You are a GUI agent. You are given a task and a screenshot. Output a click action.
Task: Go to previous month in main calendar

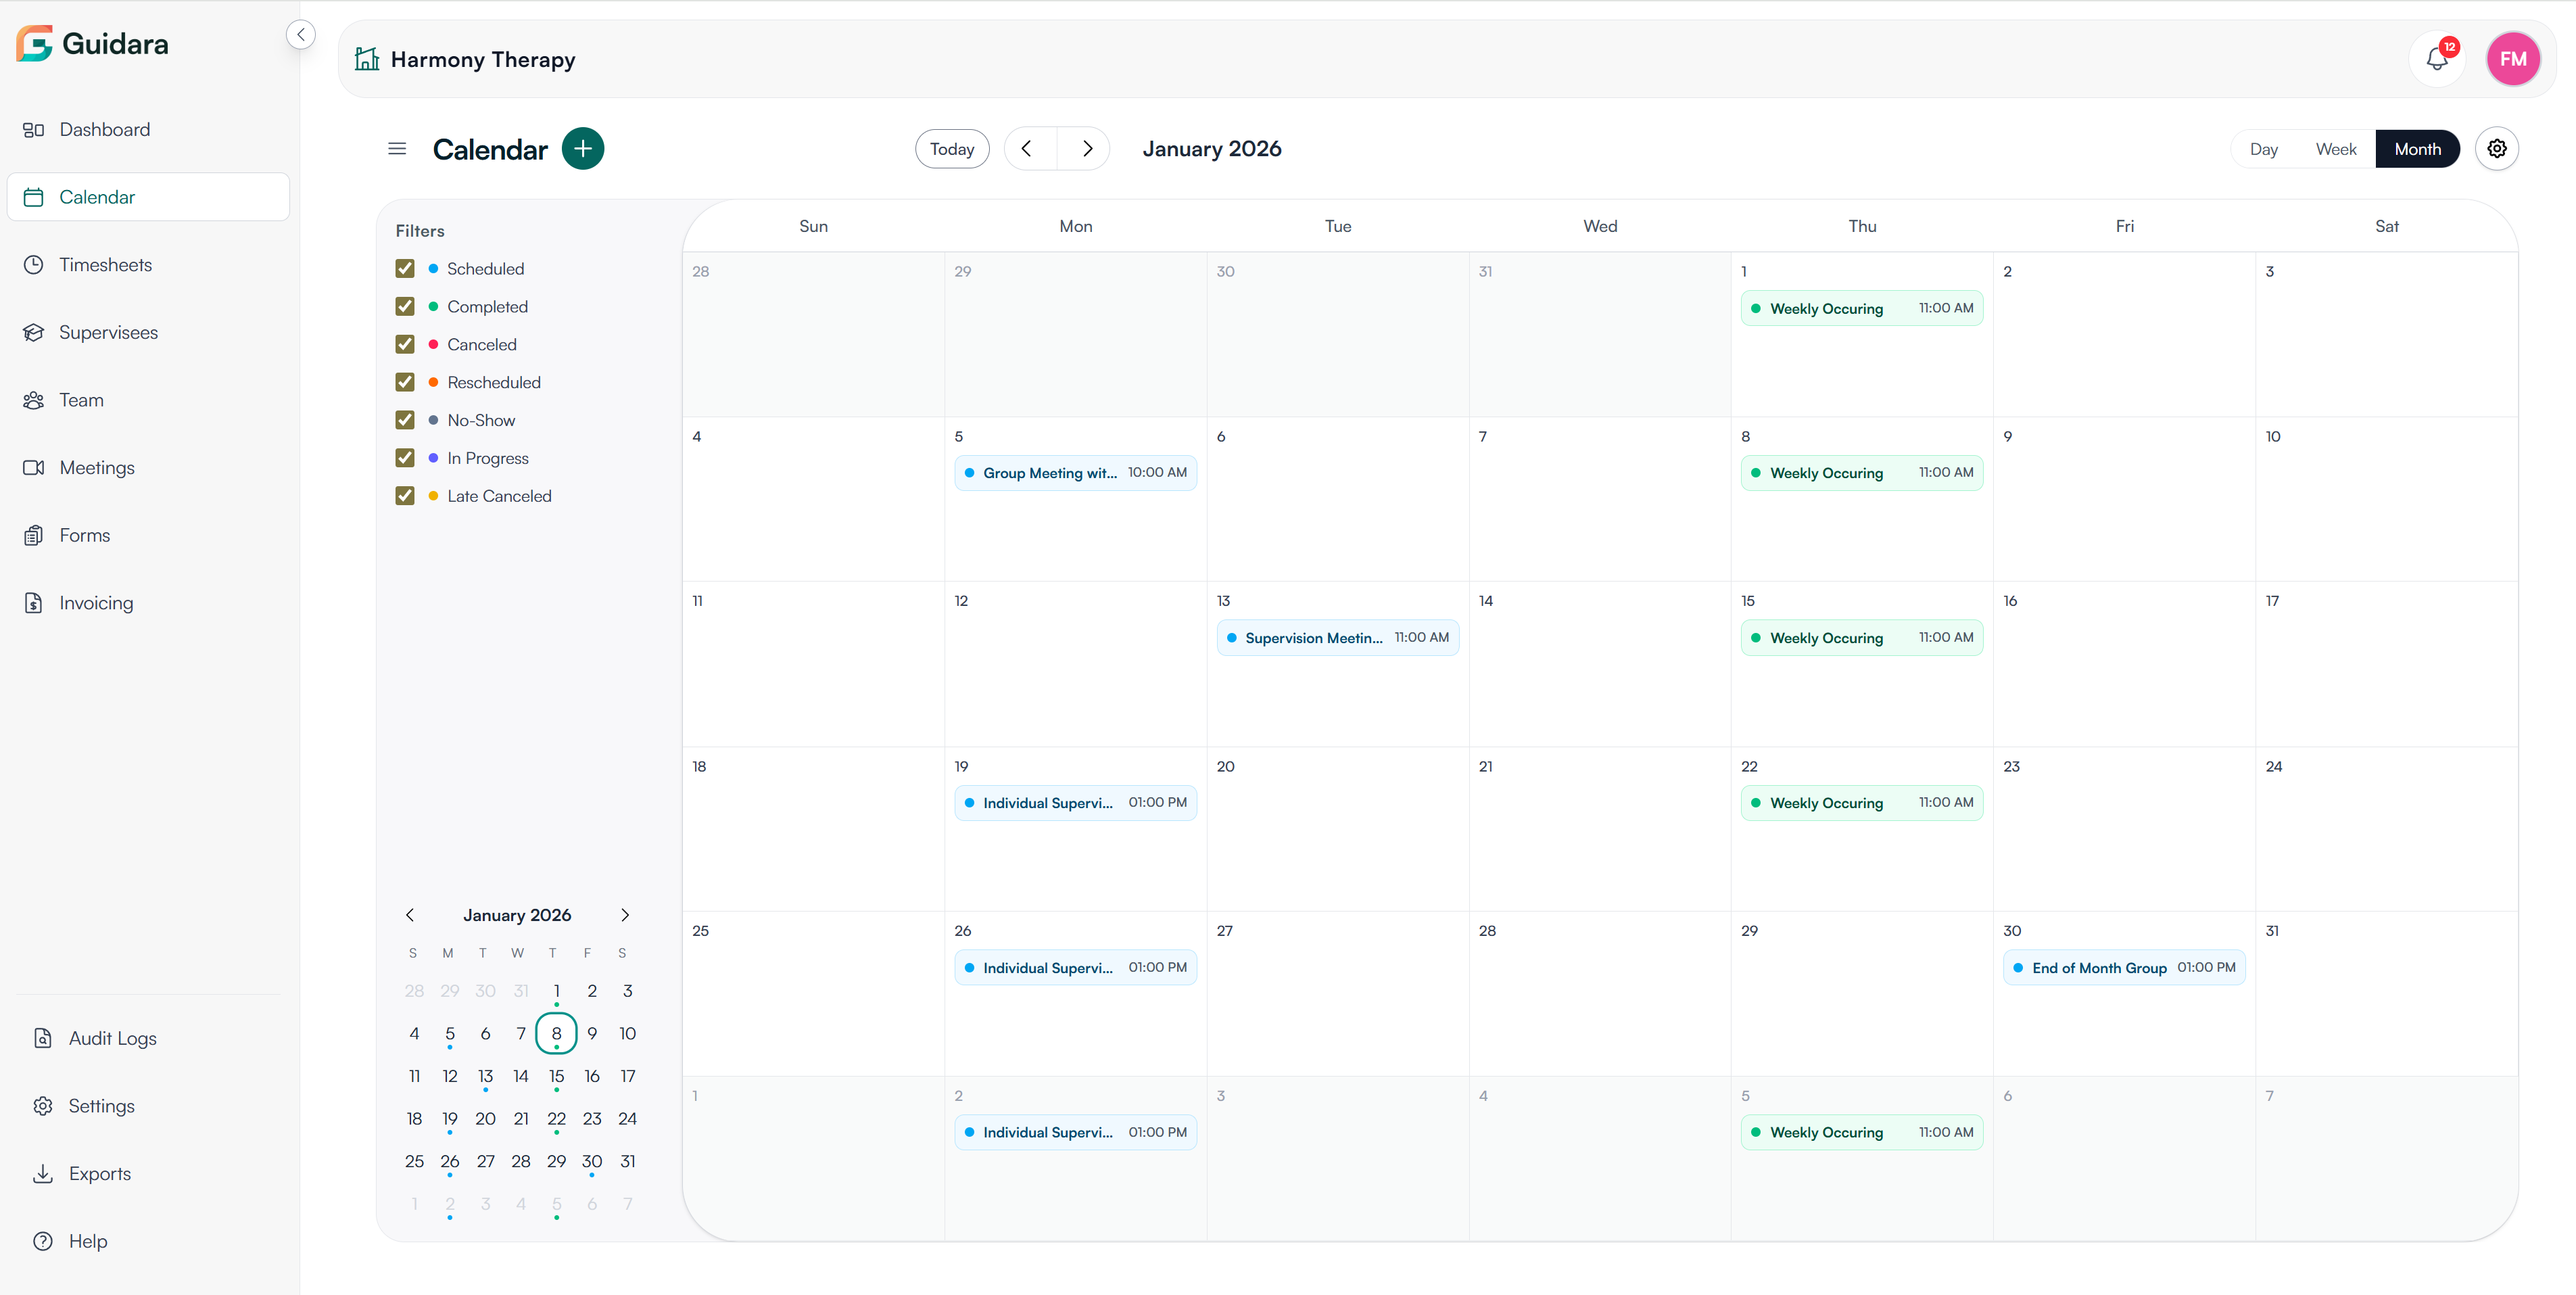click(x=1027, y=149)
